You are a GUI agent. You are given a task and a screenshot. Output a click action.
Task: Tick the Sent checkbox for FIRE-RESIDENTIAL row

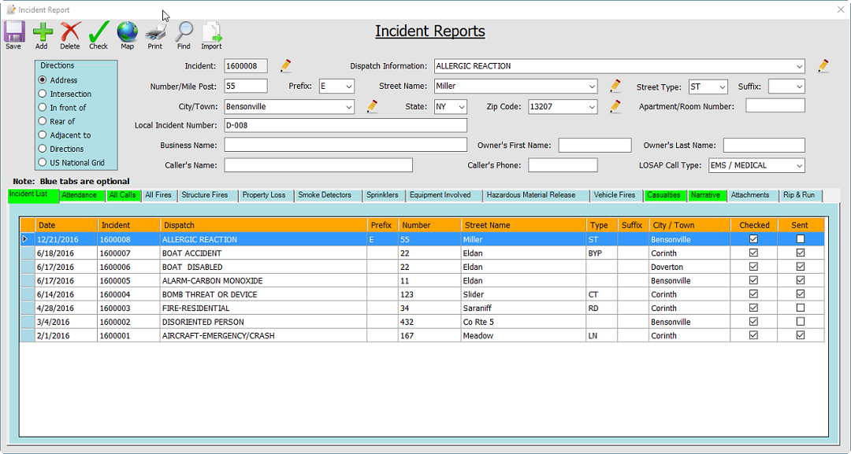[x=800, y=308]
